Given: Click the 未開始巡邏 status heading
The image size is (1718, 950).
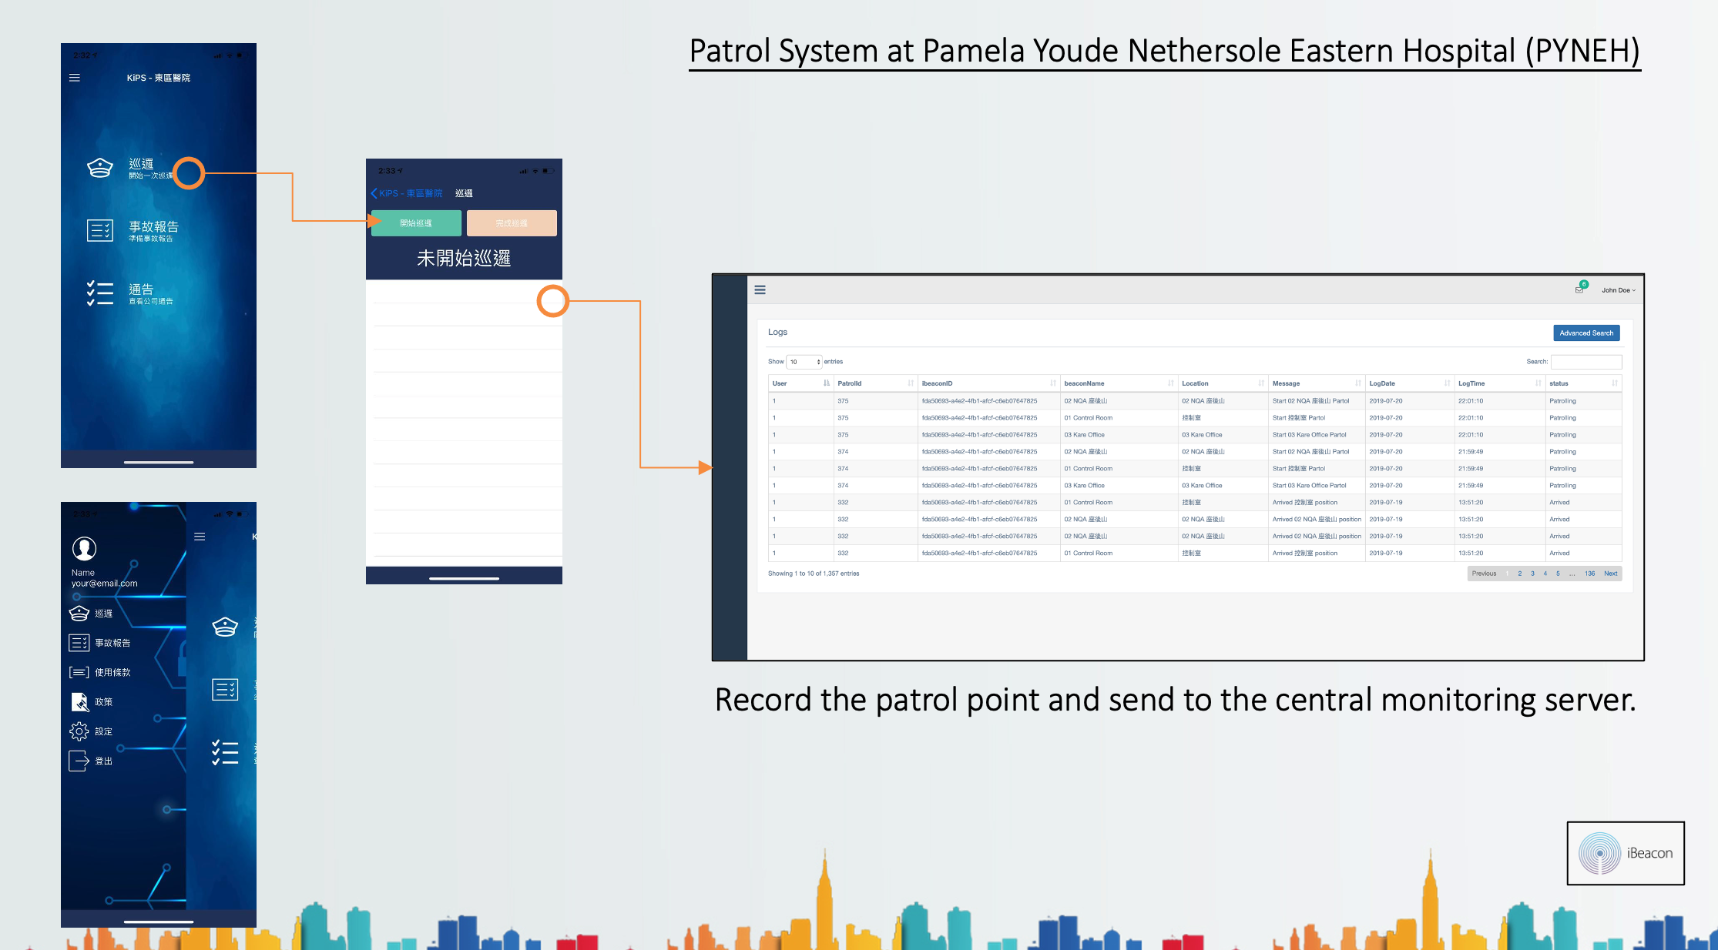Looking at the screenshot, I should 464,259.
